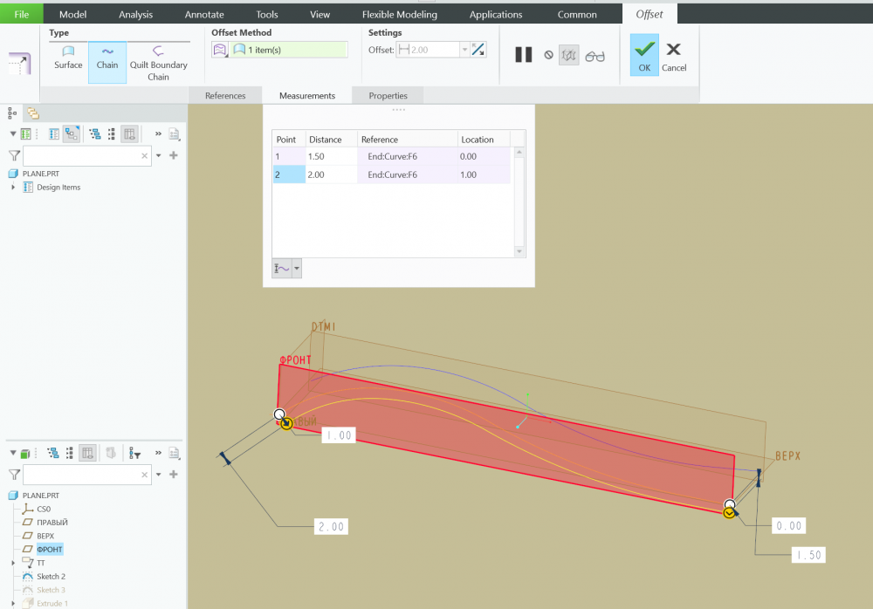873x609 pixels.
Task: Open the Tools ribbon tab
Action: click(266, 15)
